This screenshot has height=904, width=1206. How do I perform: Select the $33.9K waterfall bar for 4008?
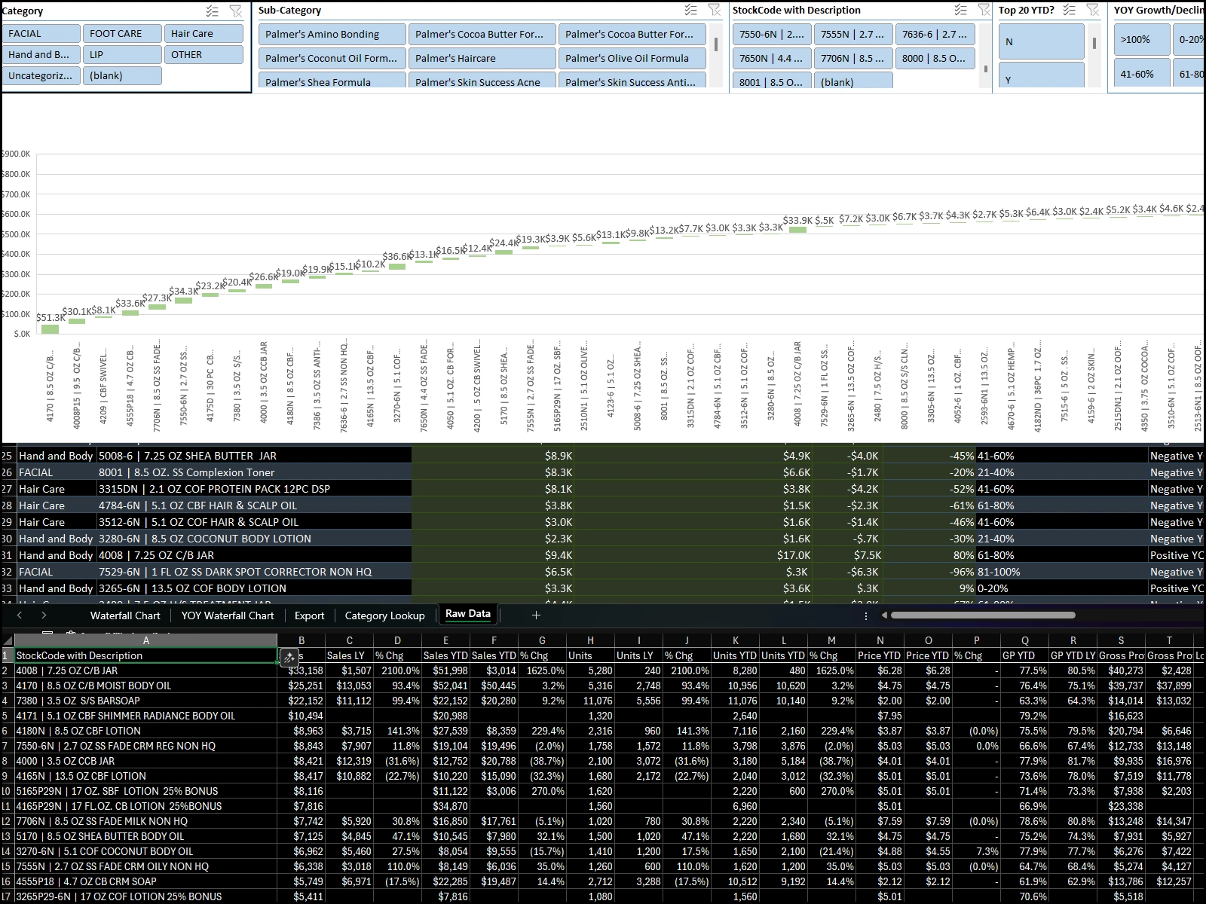click(797, 230)
